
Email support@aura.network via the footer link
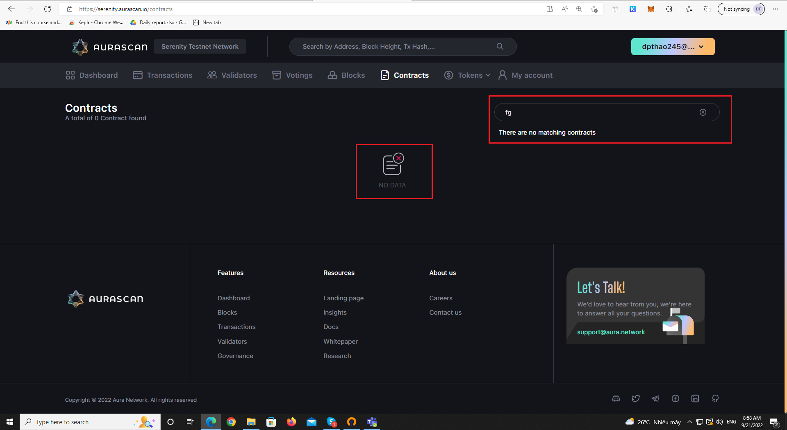point(611,332)
